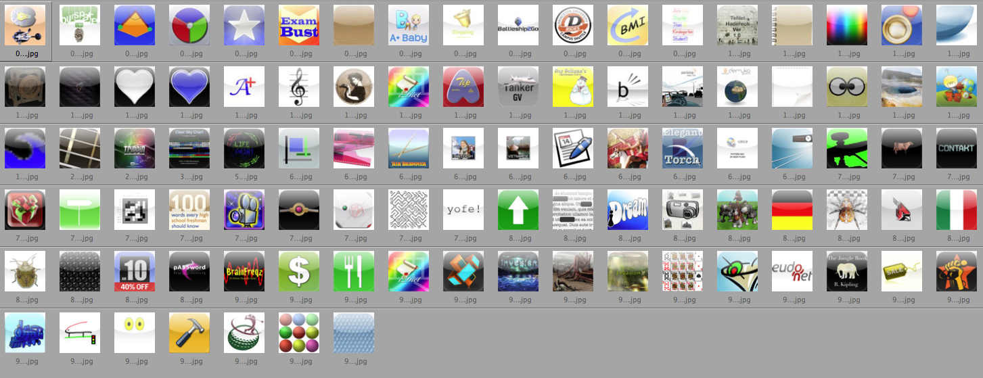
Task: Click the Life Paint icon
Action: 244,148
